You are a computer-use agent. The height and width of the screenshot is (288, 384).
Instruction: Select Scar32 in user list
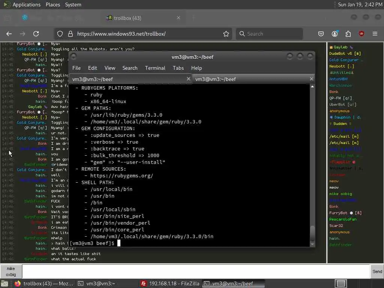(336, 225)
